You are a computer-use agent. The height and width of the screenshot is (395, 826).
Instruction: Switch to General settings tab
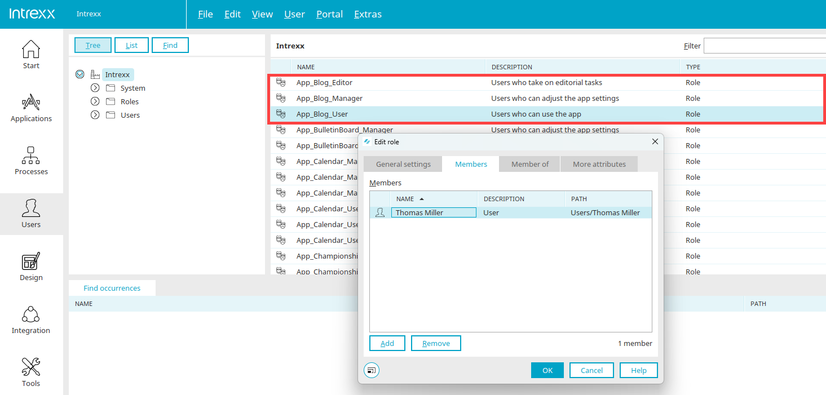pyautogui.click(x=403, y=164)
